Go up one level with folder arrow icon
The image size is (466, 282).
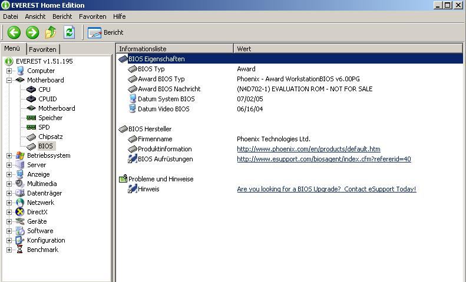tap(51, 32)
